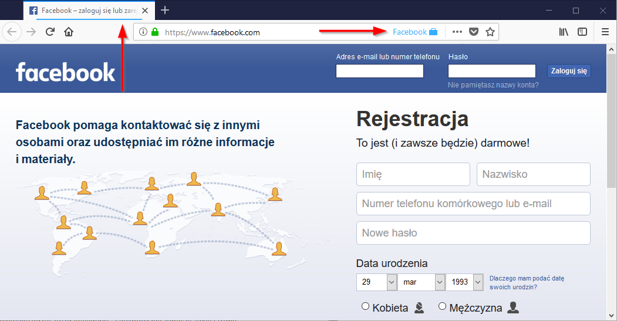Click the facebook logo in header

(65, 72)
